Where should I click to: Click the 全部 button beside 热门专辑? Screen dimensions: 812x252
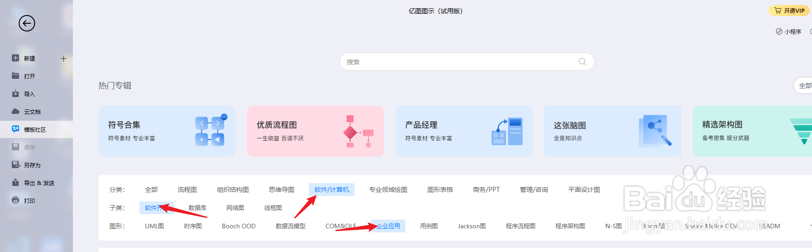(804, 86)
